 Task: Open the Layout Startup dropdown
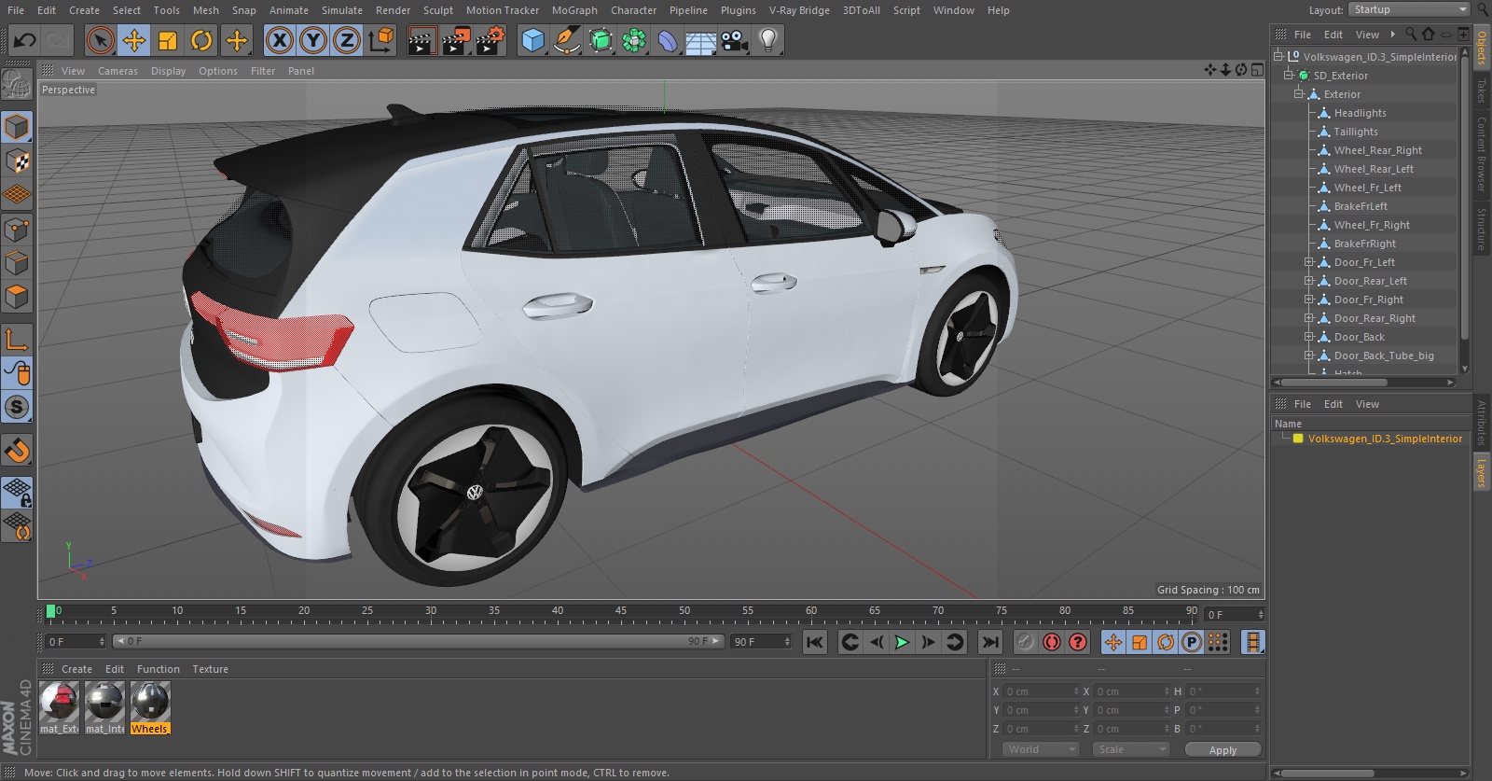[x=1409, y=9]
